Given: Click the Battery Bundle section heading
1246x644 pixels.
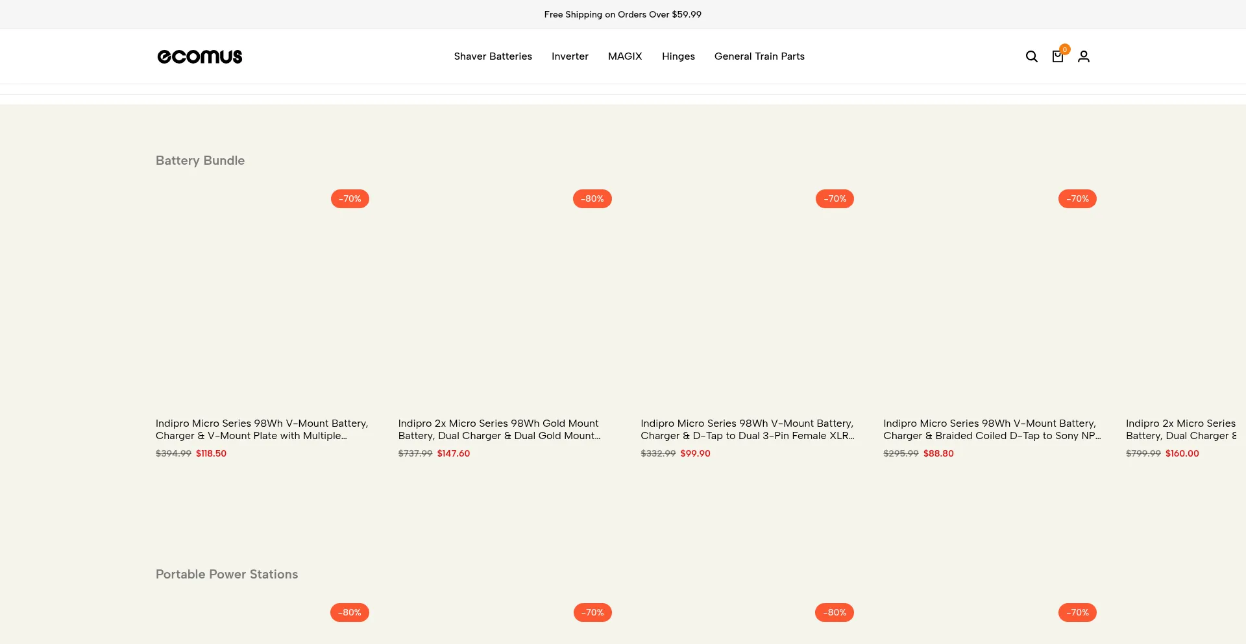Looking at the screenshot, I should click(200, 160).
